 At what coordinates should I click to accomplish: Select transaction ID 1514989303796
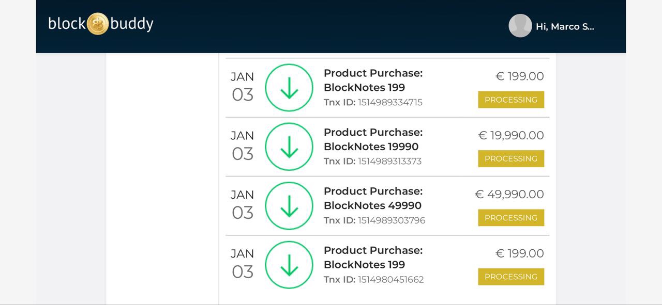[392, 220]
